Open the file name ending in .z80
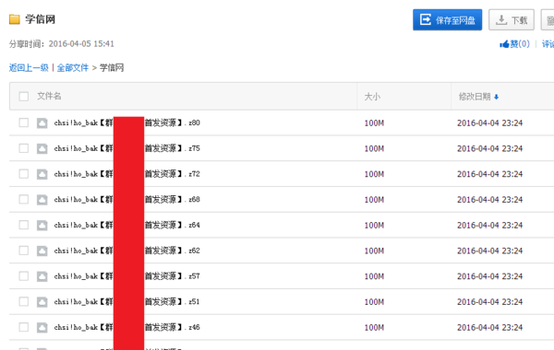This screenshot has height=350, width=554. click(x=126, y=122)
